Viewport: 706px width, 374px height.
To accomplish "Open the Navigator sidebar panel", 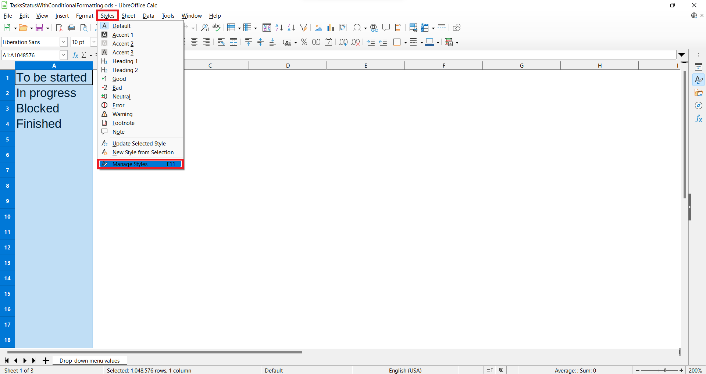I will pyautogui.click(x=699, y=105).
